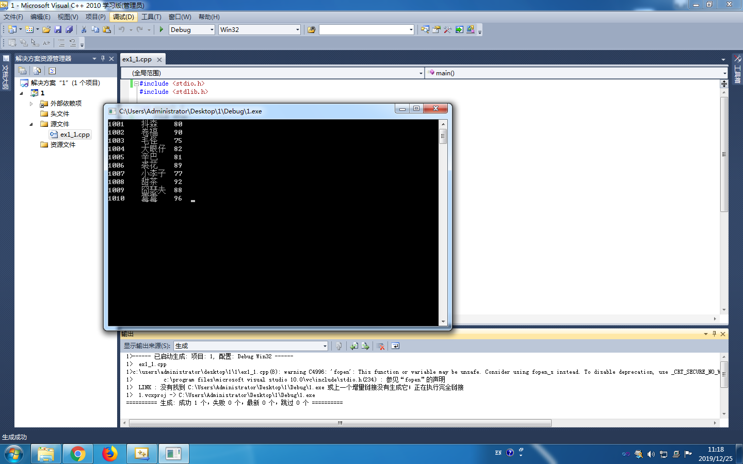Open the 全局范围 scope dropdown

coord(421,73)
